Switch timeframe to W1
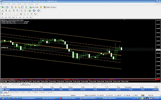 pyautogui.click(x=27, y=17)
